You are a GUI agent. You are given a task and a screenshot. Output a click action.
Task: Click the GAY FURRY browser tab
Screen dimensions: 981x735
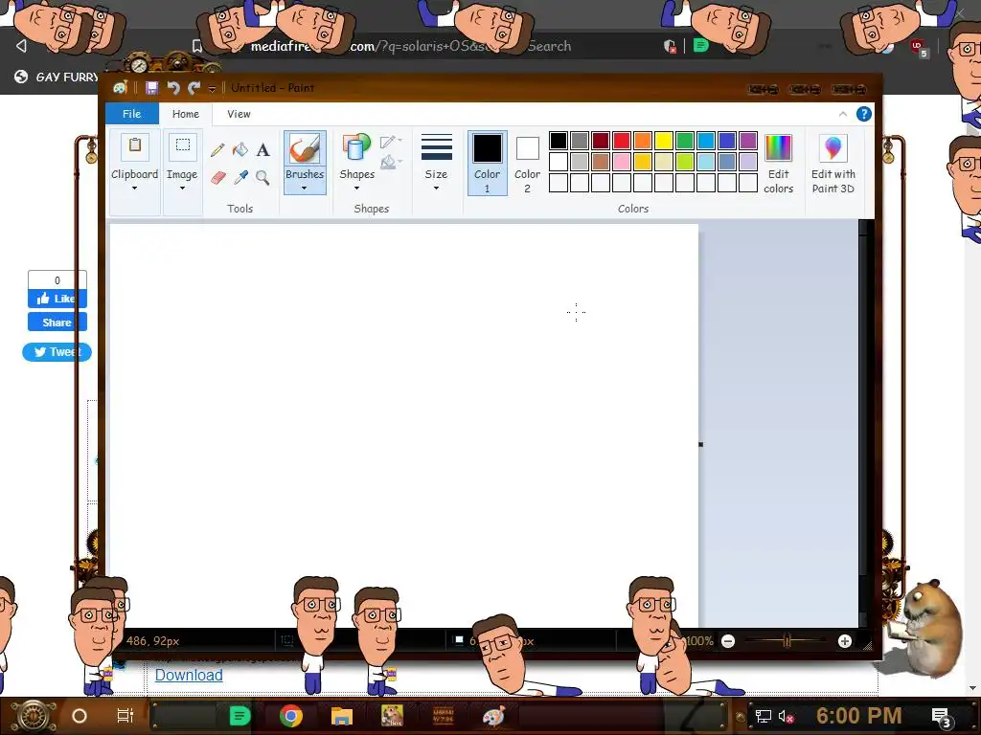[55, 77]
